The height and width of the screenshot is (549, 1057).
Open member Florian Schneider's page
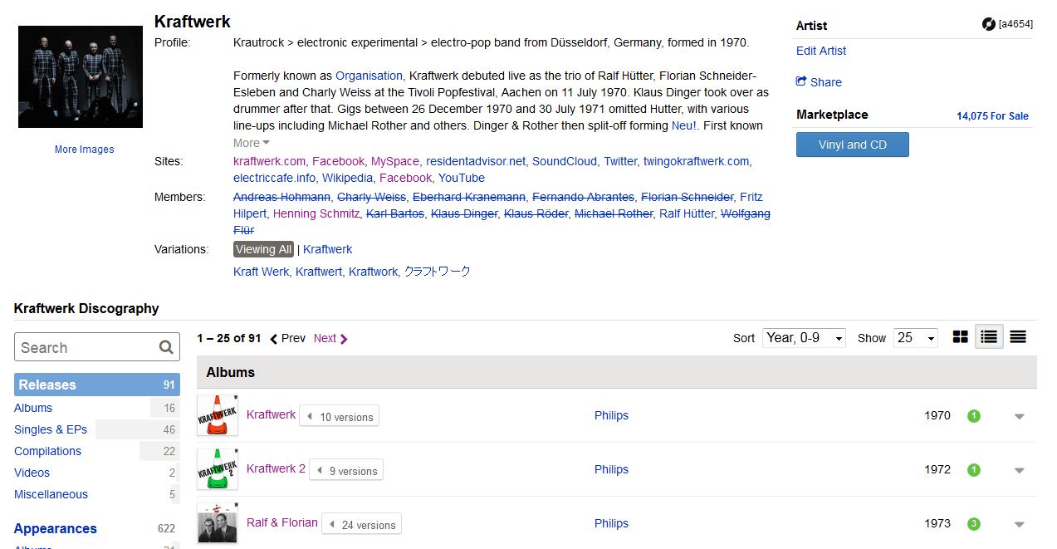[x=687, y=197]
